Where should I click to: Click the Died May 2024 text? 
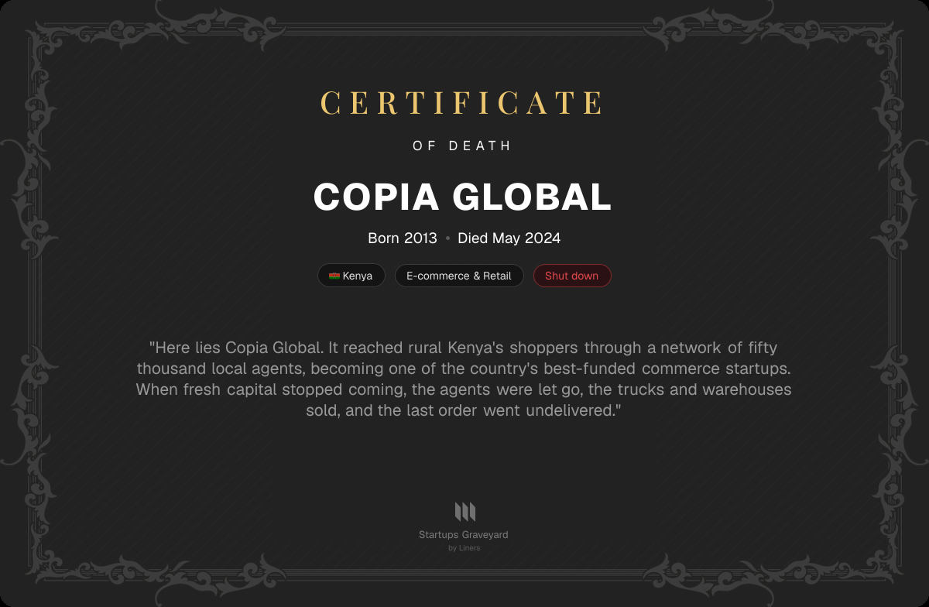(x=509, y=238)
